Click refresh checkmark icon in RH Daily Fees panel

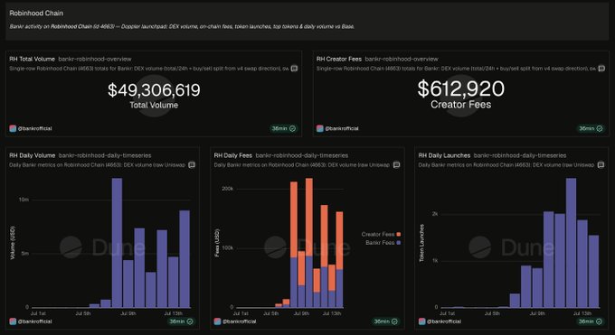pyautogui.click(x=395, y=321)
